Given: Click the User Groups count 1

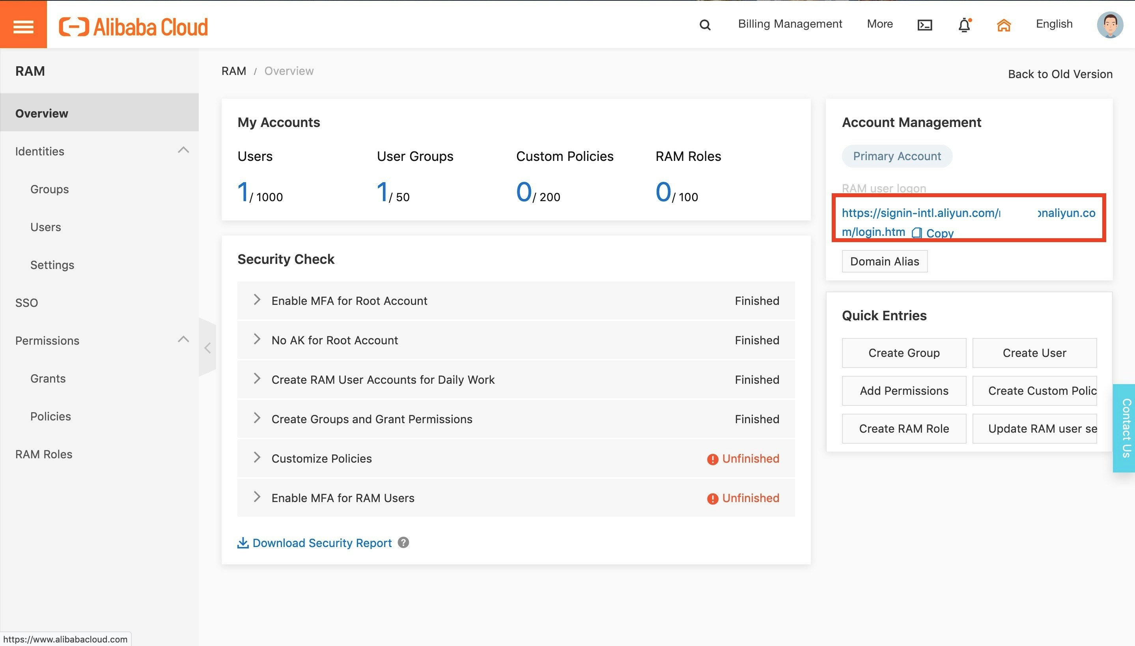Looking at the screenshot, I should pyautogui.click(x=382, y=192).
